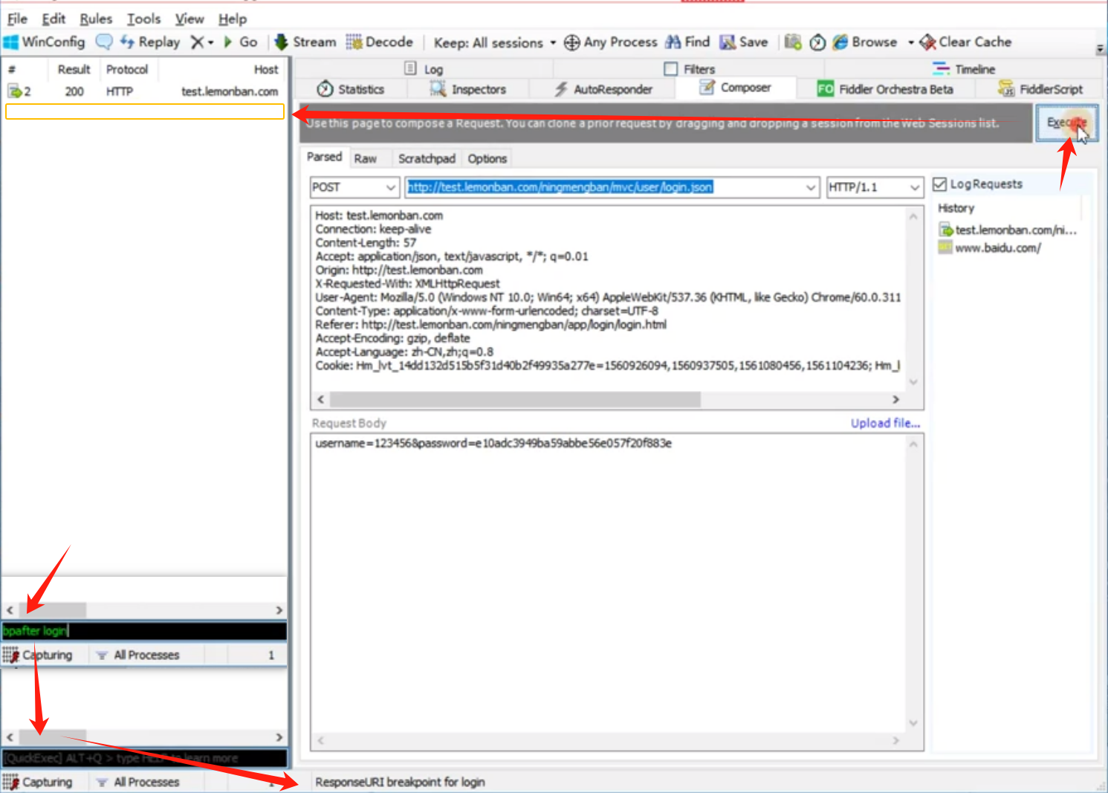Click the Protocol column header

tap(127, 69)
